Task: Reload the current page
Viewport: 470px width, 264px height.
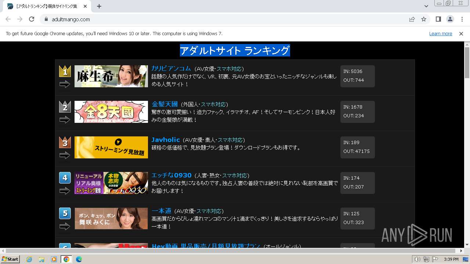Action: tap(32, 19)
